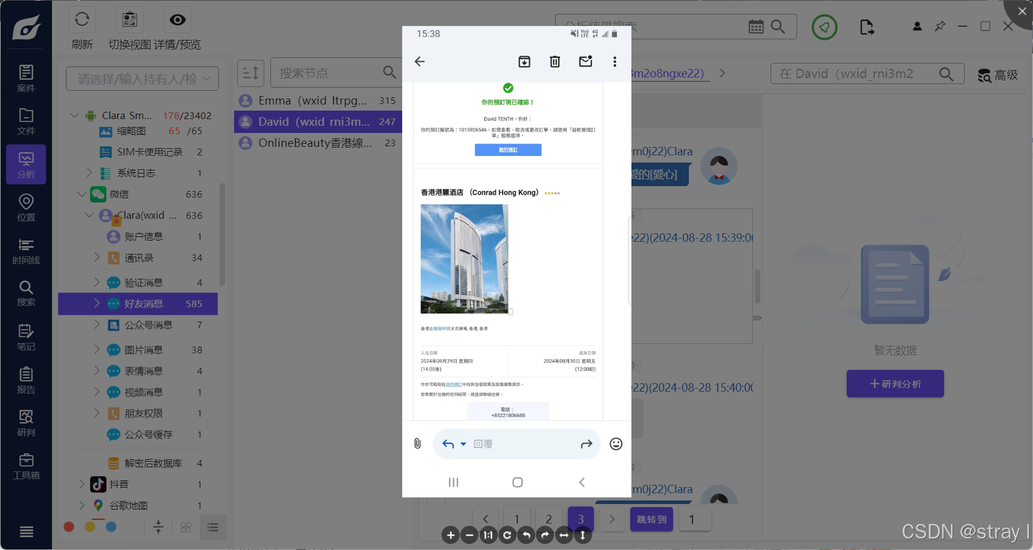
Task: Click the magnifier in 搜索节点 box
Action: tap(389, 73)
